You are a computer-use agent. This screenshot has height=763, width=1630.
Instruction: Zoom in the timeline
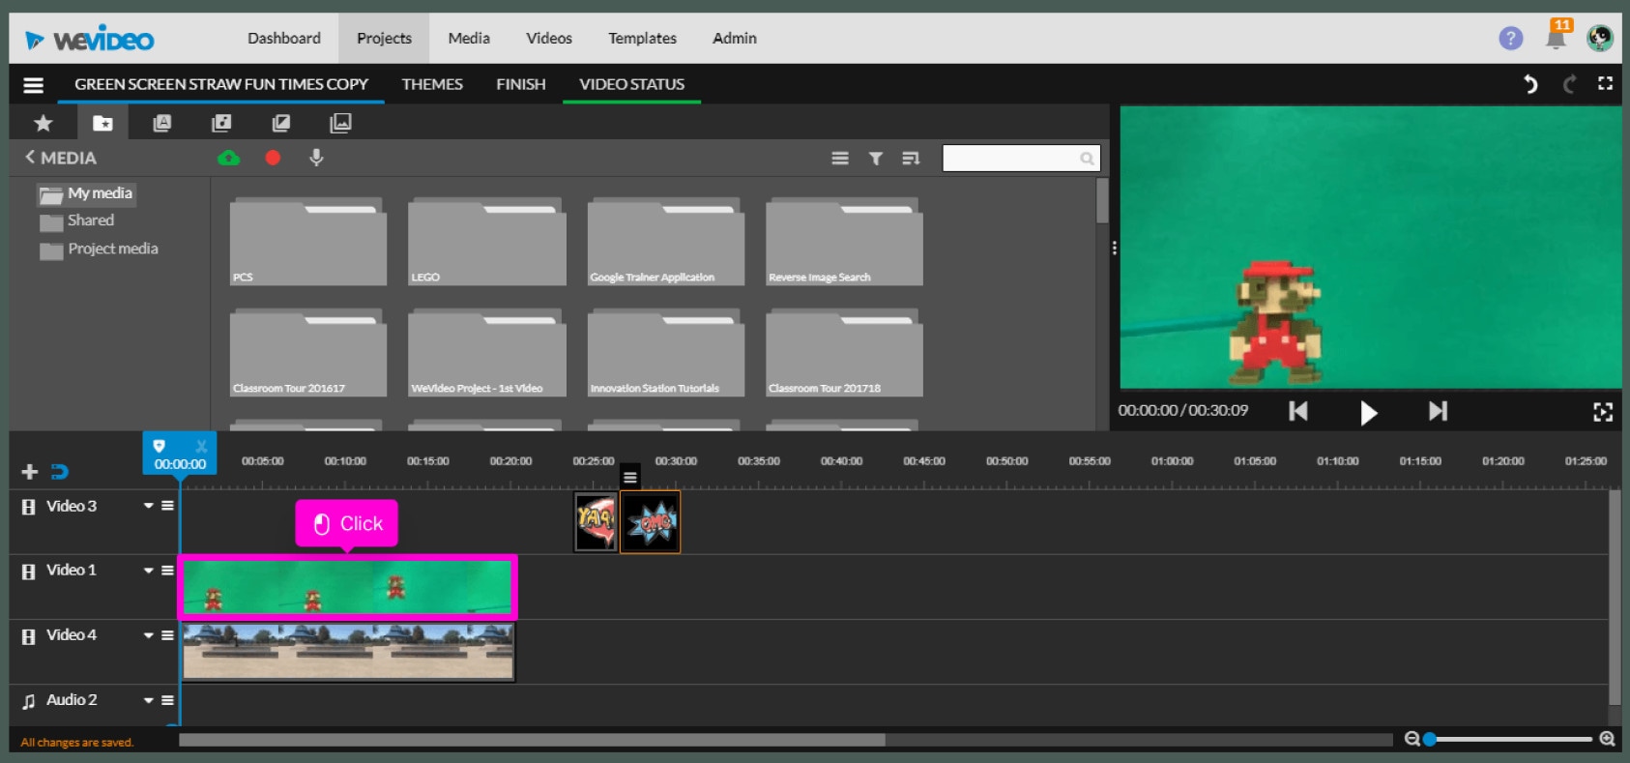coord(1607,739)
